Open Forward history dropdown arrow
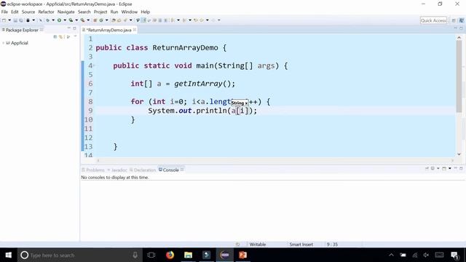 click(219, 20)
